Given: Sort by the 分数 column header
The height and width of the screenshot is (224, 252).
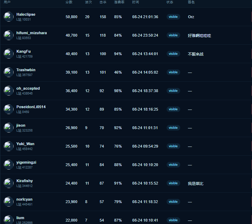Looking at the screenshot, I should (x=69, y=2).
